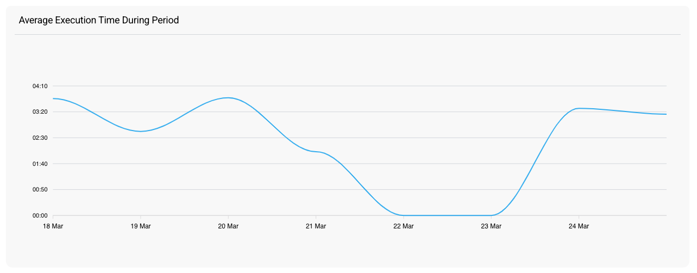Click the 04:10 y-axis label
This screenshot has height=273, width=697.
(40, 86)
